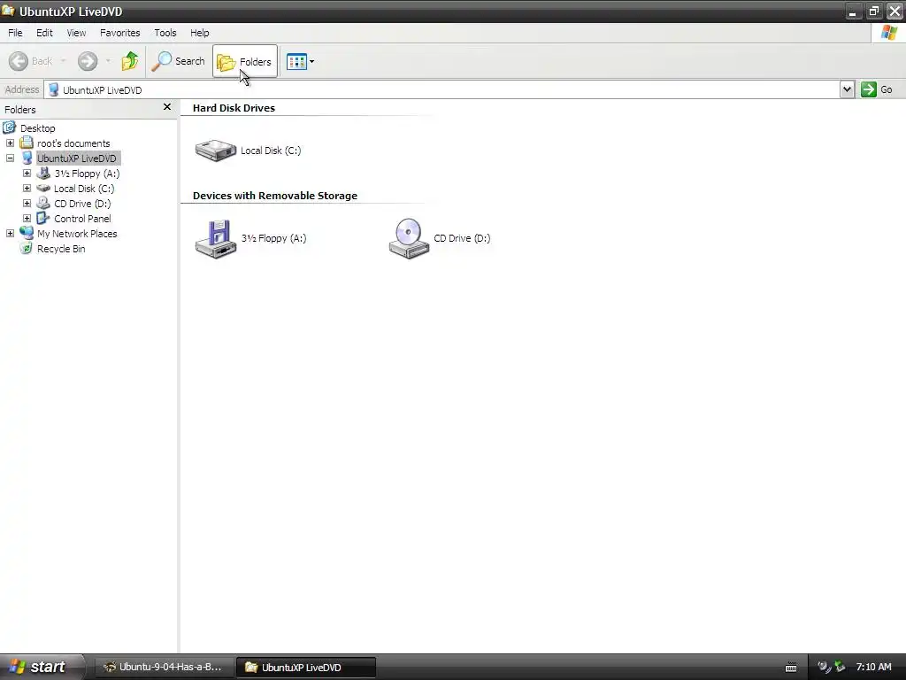Screen dimensions: 906x680
Task: Select Control Panel in folder tree
Action: 82,219
